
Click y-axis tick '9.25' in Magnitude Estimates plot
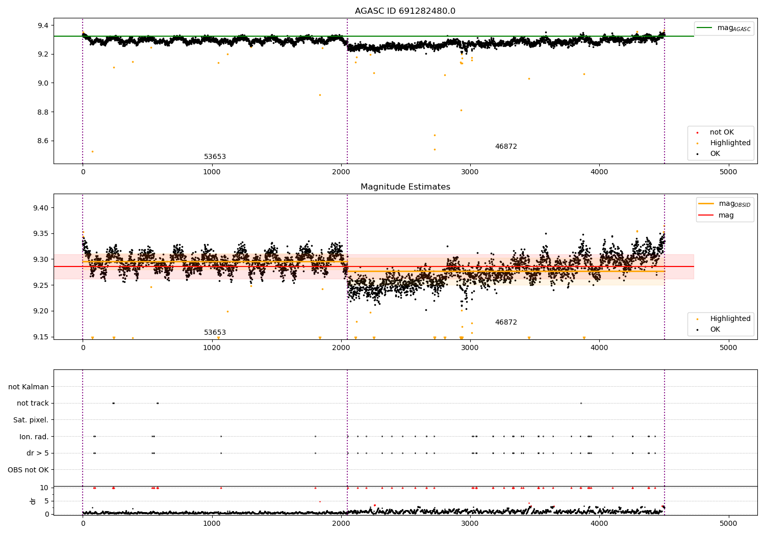41,285
